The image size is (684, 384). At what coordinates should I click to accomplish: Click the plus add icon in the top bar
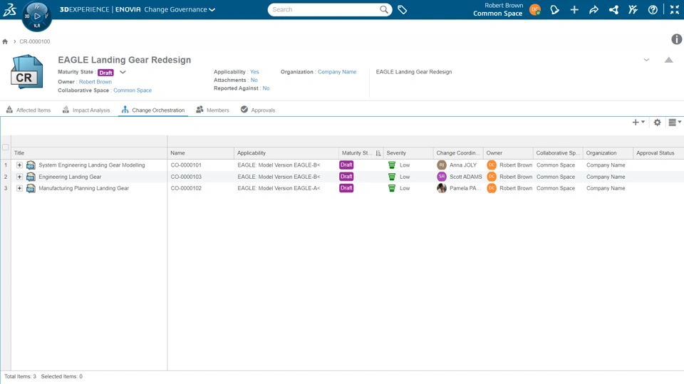click(x=574, y=9)
